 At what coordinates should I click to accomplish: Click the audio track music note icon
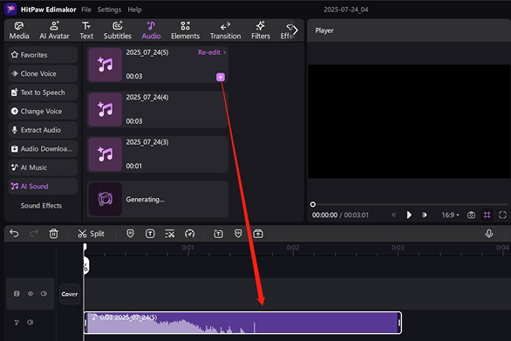pos(17,323)
